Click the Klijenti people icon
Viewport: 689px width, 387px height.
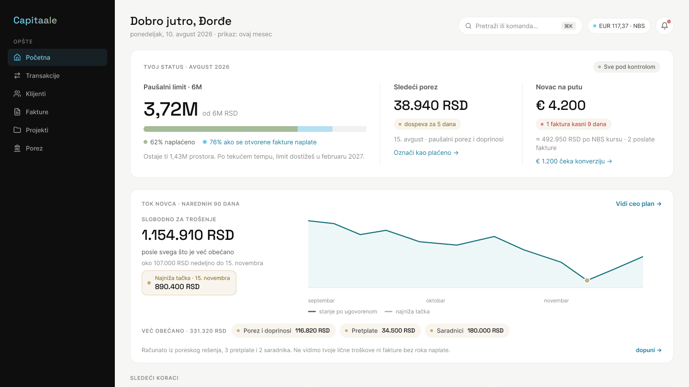coord(17,94)
